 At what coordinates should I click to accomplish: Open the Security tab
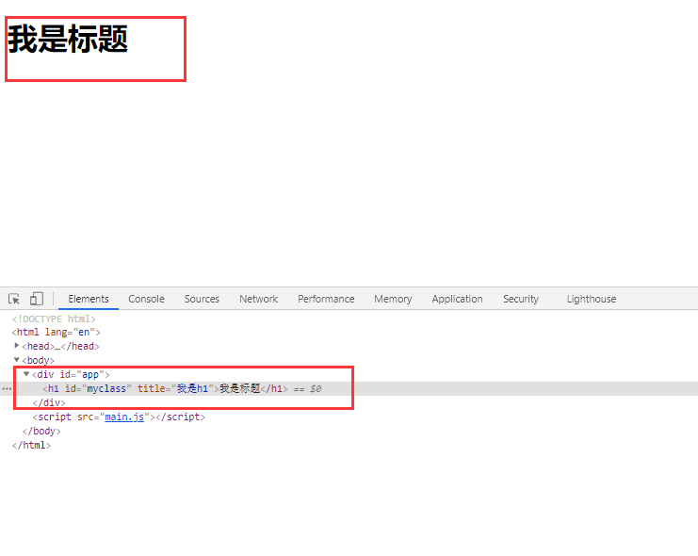pos(521,299)
